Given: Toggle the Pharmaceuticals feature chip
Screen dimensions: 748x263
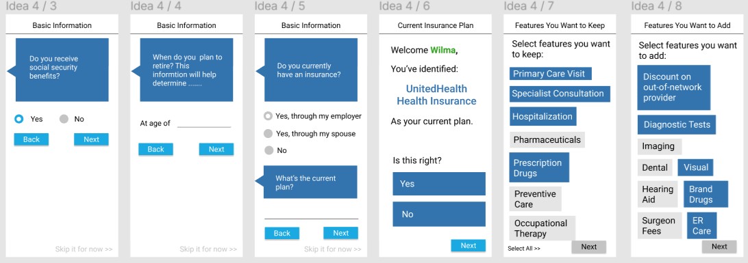Looking at the screenshot, I should point(547,140).
